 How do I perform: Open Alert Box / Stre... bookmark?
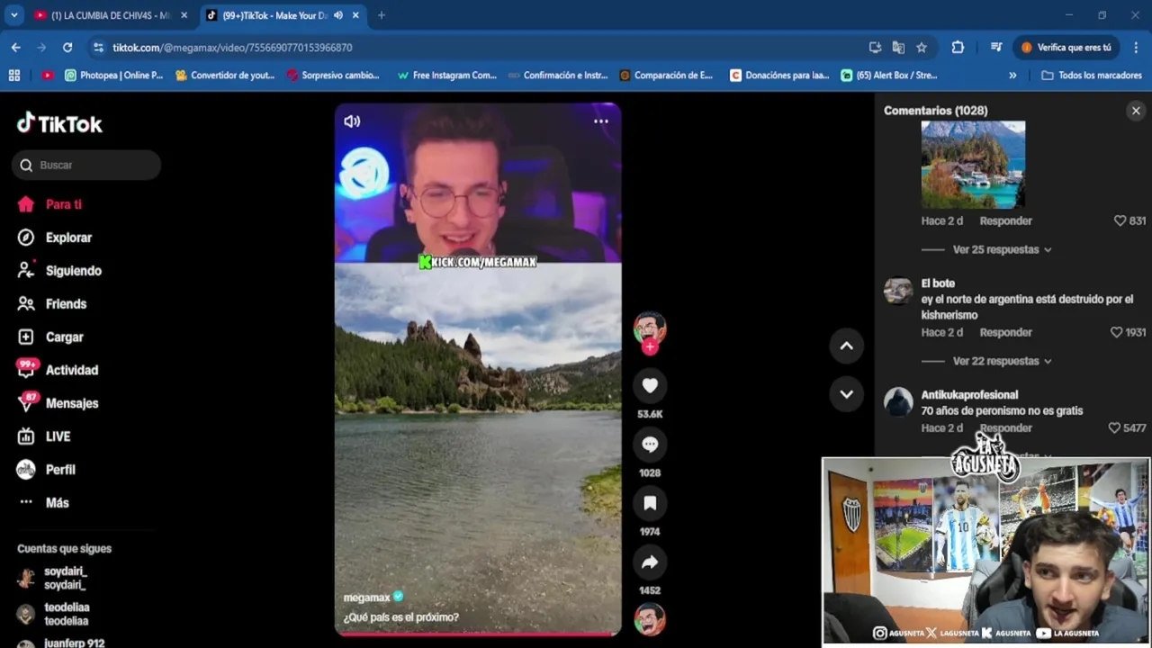[889, 76]
